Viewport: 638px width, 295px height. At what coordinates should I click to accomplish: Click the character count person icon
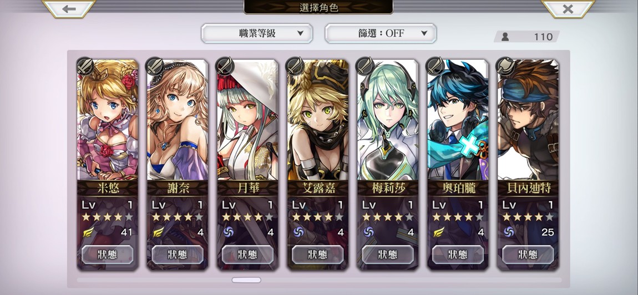(x=505, y=37)
